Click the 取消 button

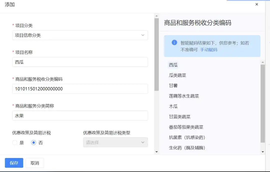(x=35, y=163)
